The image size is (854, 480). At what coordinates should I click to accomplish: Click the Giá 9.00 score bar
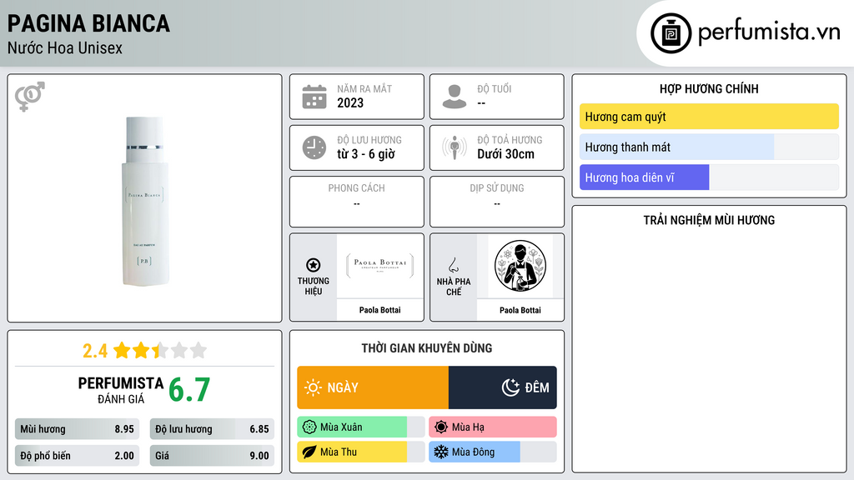(213, 456)
